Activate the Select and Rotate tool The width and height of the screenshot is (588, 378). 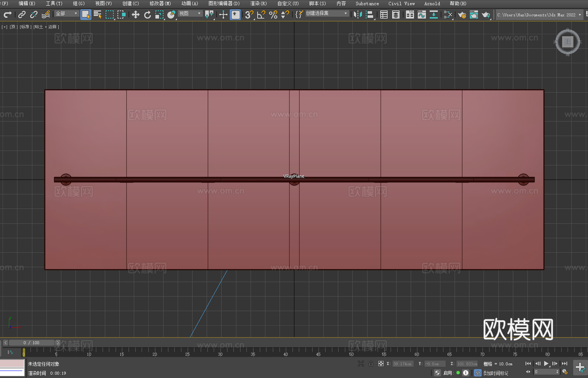pyautogui.click(x=148, y=14)
